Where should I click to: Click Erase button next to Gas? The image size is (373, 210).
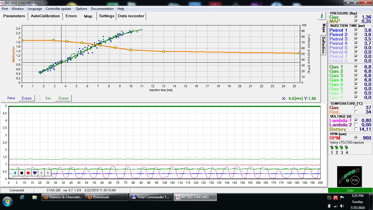click(x=63, y=98)
